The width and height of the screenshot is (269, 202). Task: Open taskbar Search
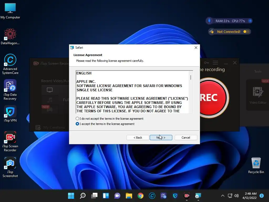pos(83,196)
